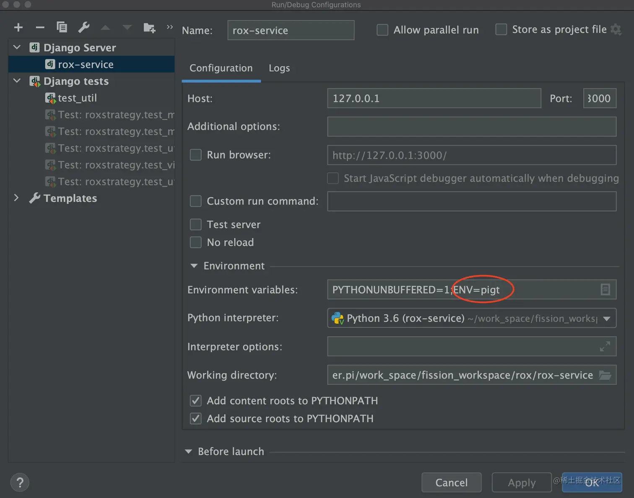
Task: Check the Run browser option
Action: coord(196,155)
